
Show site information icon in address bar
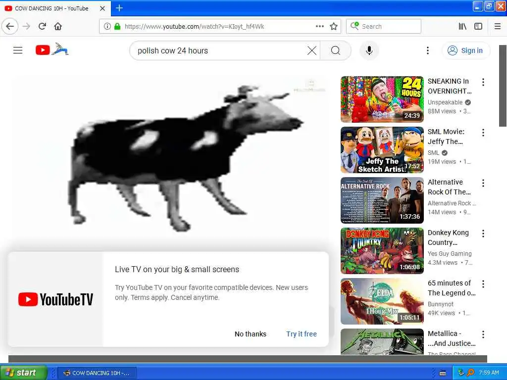tap(107, 26)
